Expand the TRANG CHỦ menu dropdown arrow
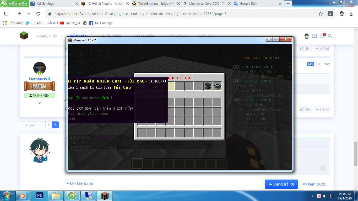Viewport: 358px width, 201px height. click(x=62, y=36)
